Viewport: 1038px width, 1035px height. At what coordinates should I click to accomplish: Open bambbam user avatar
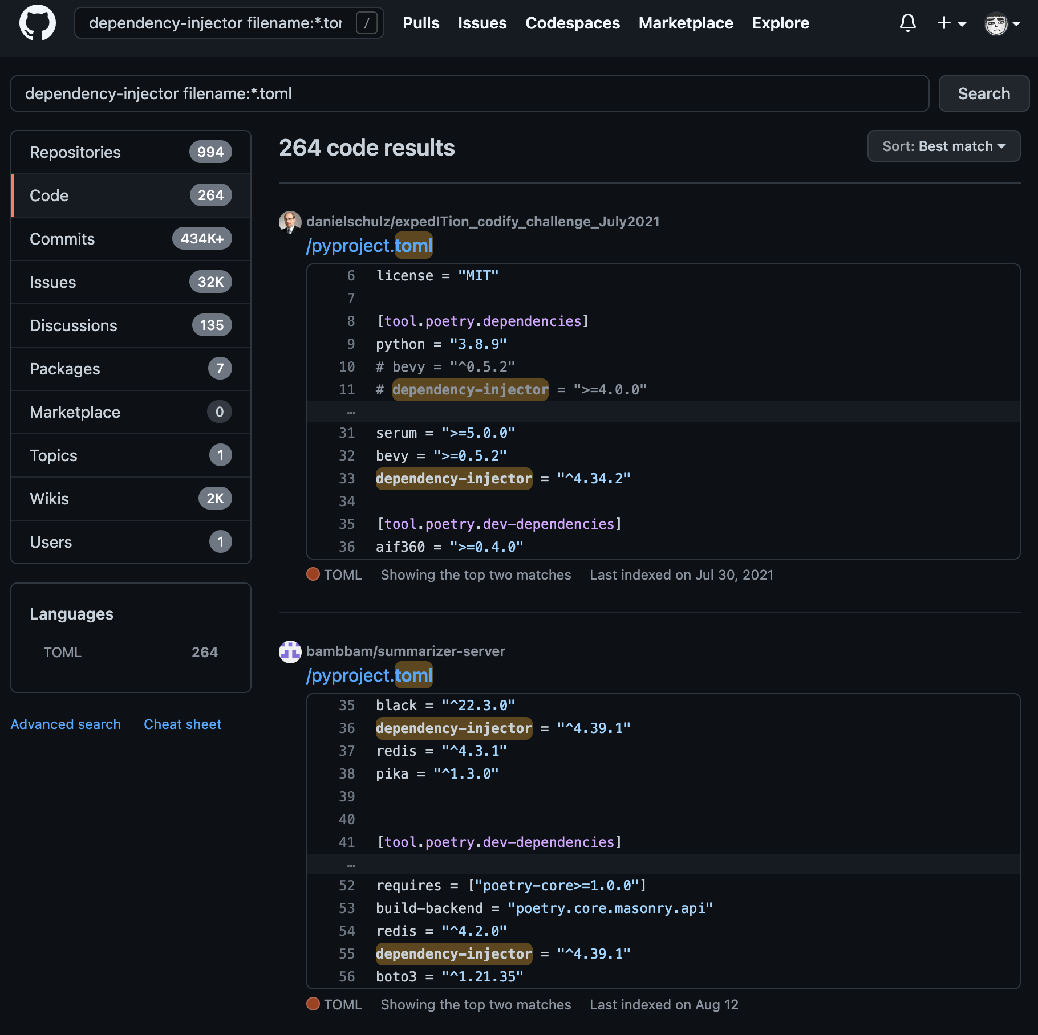pyautogui.click(x=290, y=651)
